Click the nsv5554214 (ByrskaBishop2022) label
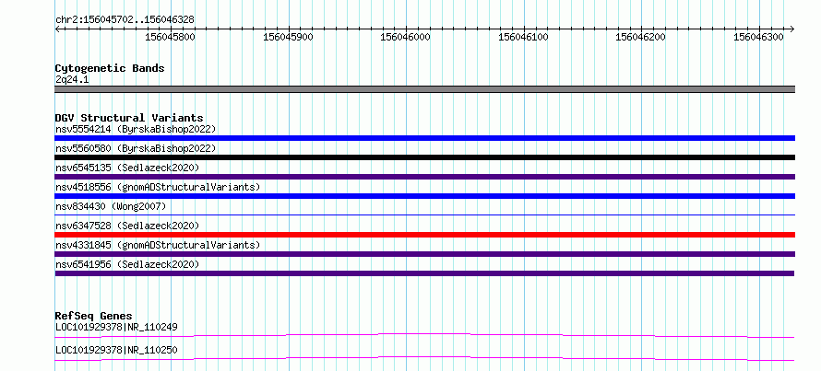This screenshot has width=821, height=371. [135, 129]
